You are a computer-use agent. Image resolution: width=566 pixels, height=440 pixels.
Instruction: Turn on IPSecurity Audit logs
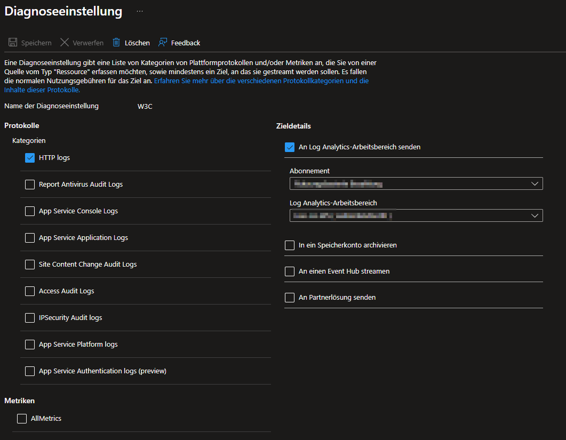point(30,318)
